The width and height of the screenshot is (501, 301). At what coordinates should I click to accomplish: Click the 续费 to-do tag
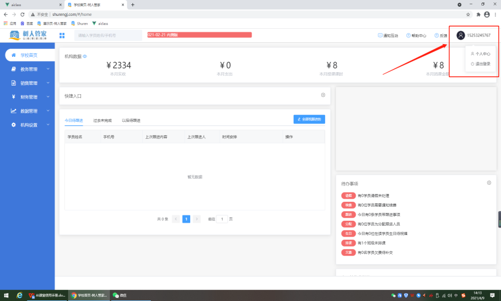(x=348, y=205)
